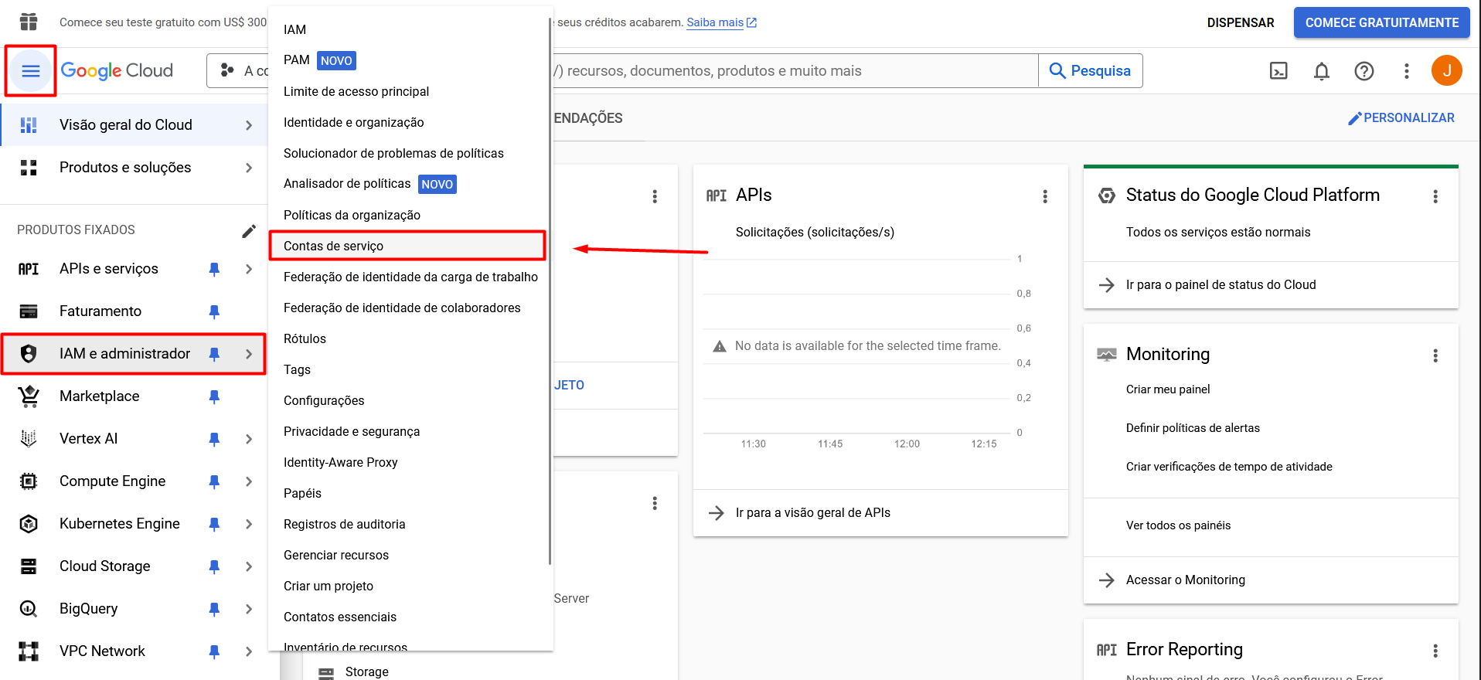Edit pinned products with pencil icon
The width and height of the screenshot is (1481, 680).
click(248, 230)
